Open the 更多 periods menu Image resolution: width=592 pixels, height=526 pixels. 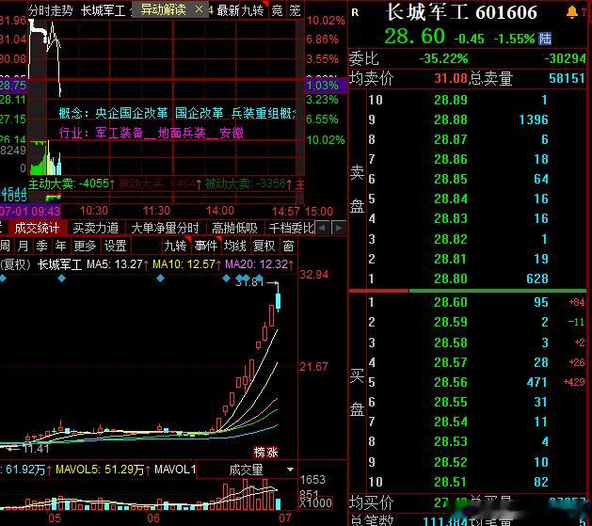point(85,246)
